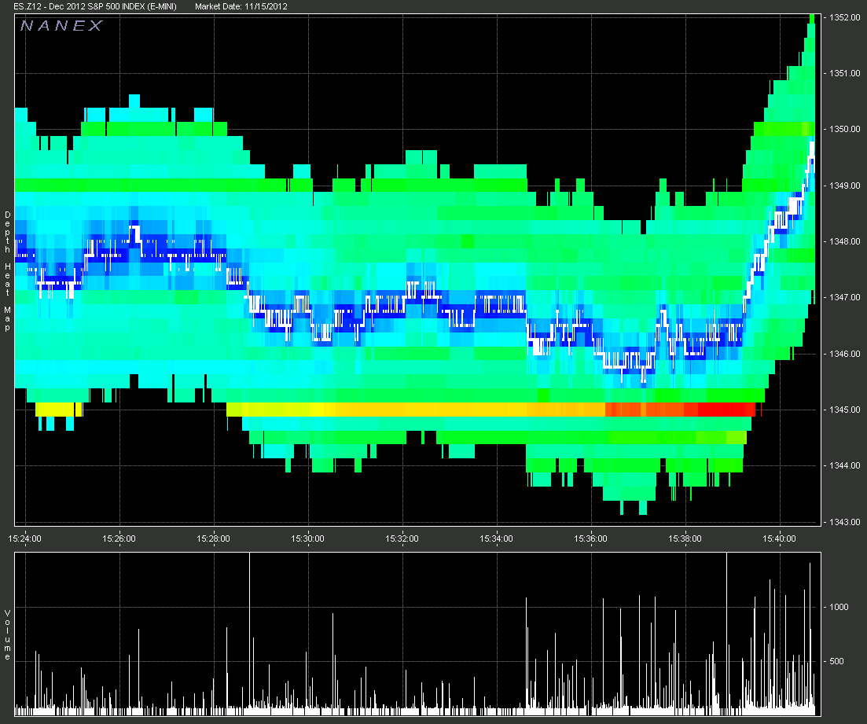Image resolution: width=867 pixels, height=724 pixels.
Task: Click the 15:32:00 time axis label
Action: [x=402, y=538]
